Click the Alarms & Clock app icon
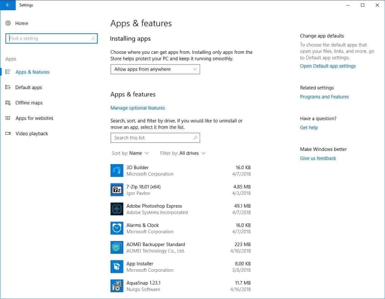The width and height of the screenshot is (385, 299). coord(117,228)
